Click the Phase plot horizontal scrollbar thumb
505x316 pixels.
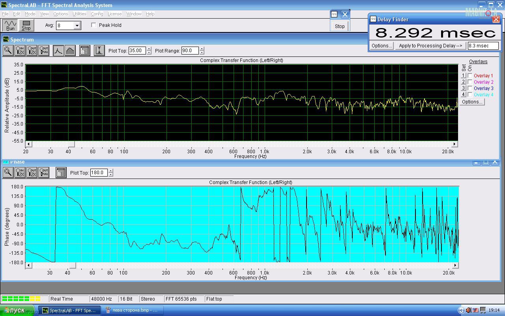[73, 265]
